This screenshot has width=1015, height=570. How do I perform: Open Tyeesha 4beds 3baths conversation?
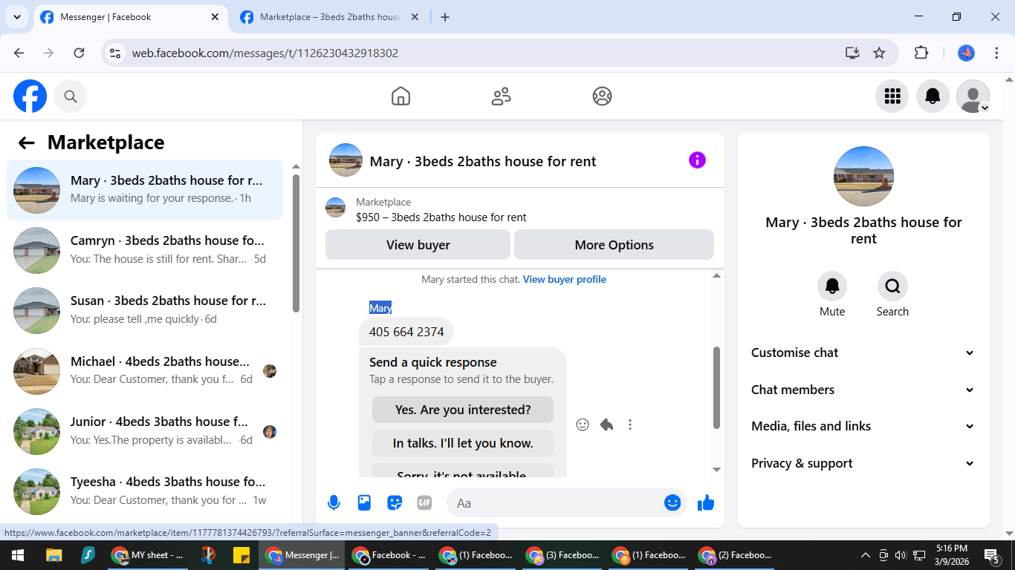point(145,491)
